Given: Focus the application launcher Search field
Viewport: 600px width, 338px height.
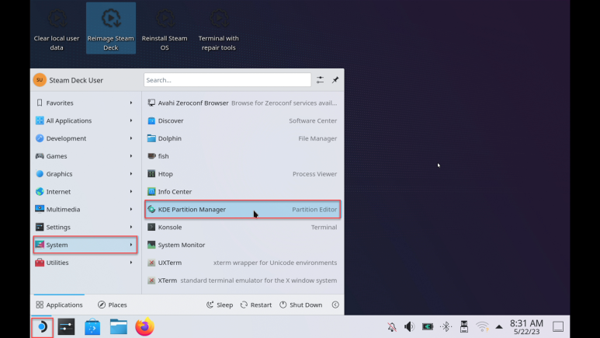Looking at the screenshot, I should [x=227, y=80].
